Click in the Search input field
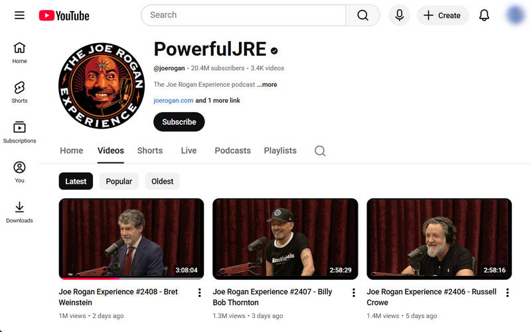This screenshot has width=531, height=332. pos(244,15)
